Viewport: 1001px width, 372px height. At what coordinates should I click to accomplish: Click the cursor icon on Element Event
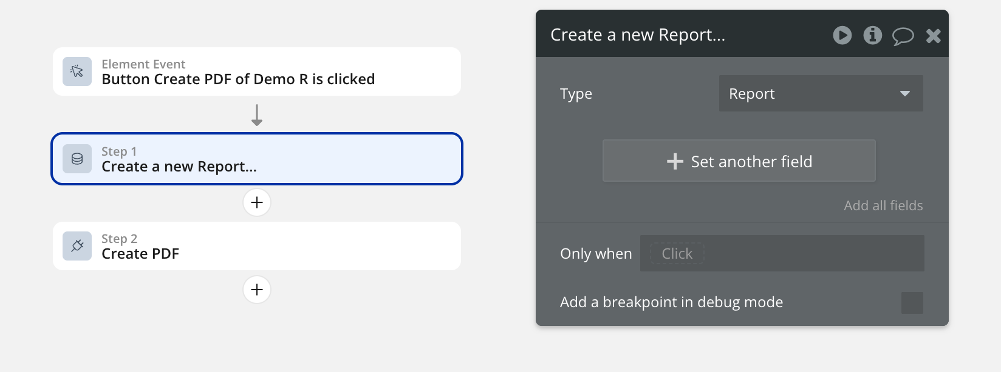(x=77, y=71)
